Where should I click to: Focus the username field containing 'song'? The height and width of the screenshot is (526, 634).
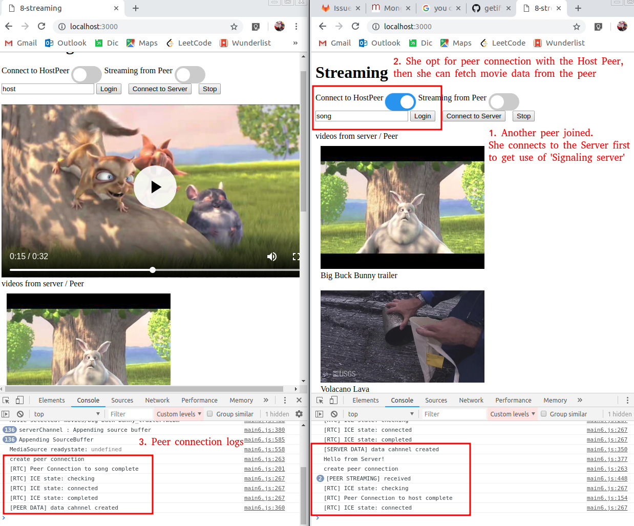point(362,116)
